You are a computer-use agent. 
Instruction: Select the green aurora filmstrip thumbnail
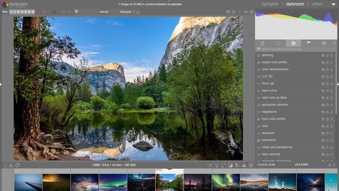click(226, 182)
